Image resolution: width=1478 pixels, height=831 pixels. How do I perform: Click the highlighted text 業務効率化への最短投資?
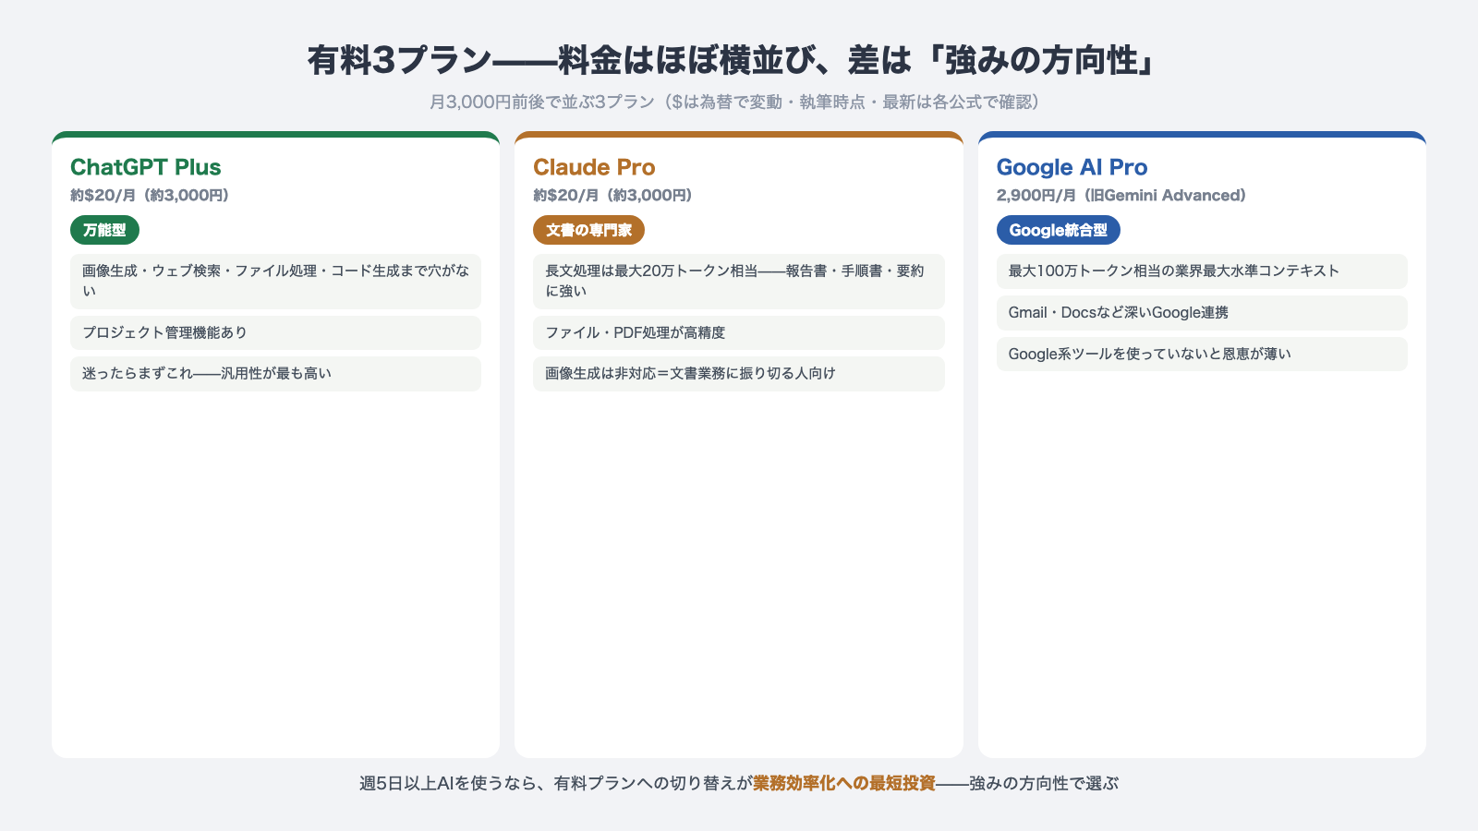click(844, 783)
